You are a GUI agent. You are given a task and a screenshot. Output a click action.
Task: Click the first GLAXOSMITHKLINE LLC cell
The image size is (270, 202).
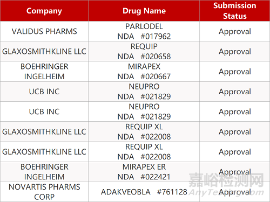(44, 52)
